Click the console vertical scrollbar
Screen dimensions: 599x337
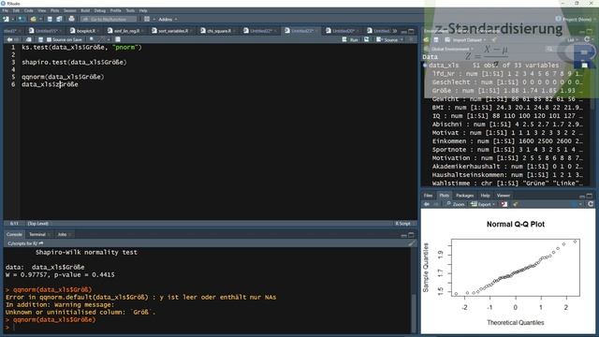coord(414,290)
